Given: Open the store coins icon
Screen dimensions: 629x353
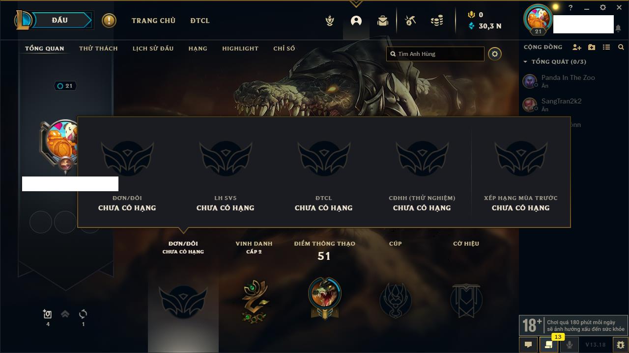Looking at the screenshot, I should click(x=436, y=21).
